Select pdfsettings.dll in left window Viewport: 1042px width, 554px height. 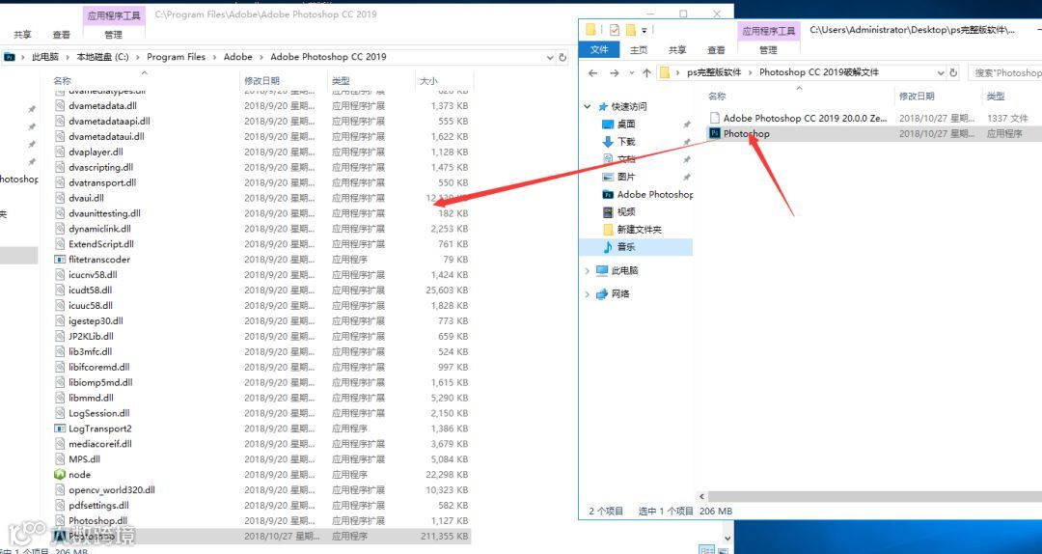[99, 506]
